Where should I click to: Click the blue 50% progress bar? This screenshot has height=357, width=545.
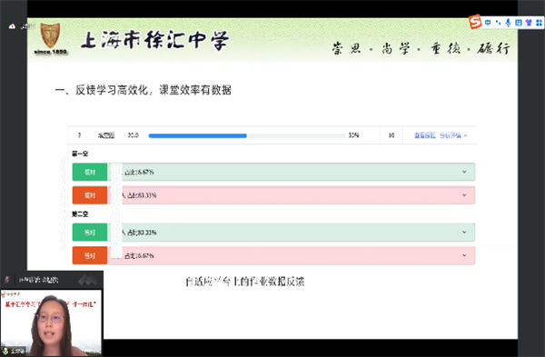(197, 135)
